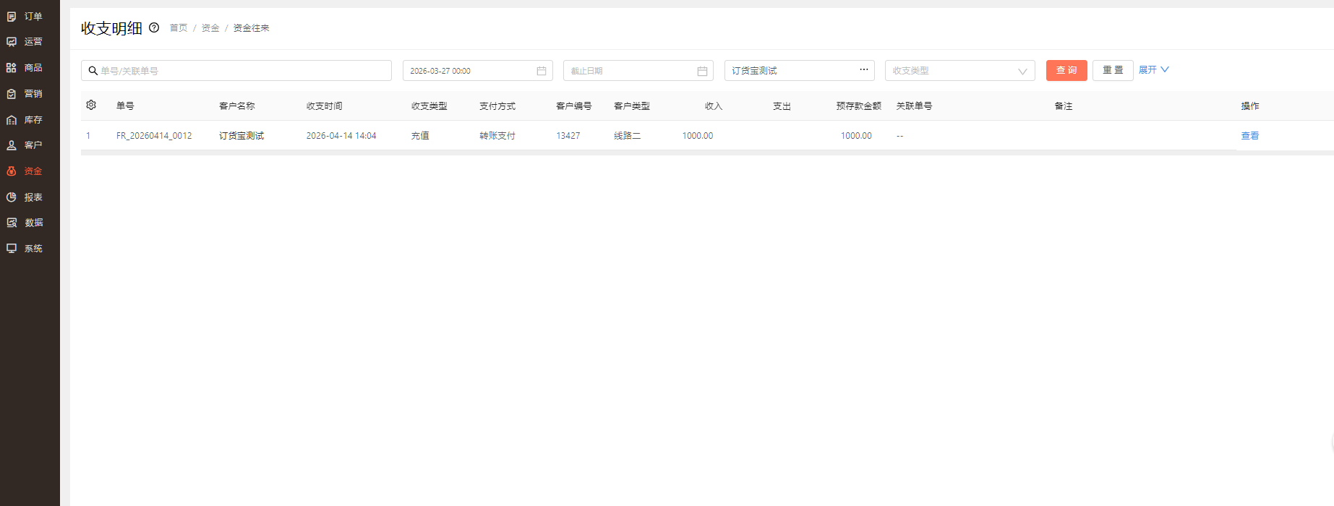Open the 截止日期 end date field
This screenshot has height=506, width=1334.
pyautogui.click(x=638, y=71)
